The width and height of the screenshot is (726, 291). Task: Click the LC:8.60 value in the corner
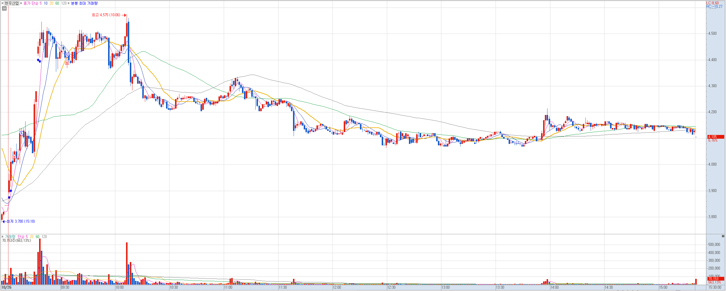click(712, 3)
